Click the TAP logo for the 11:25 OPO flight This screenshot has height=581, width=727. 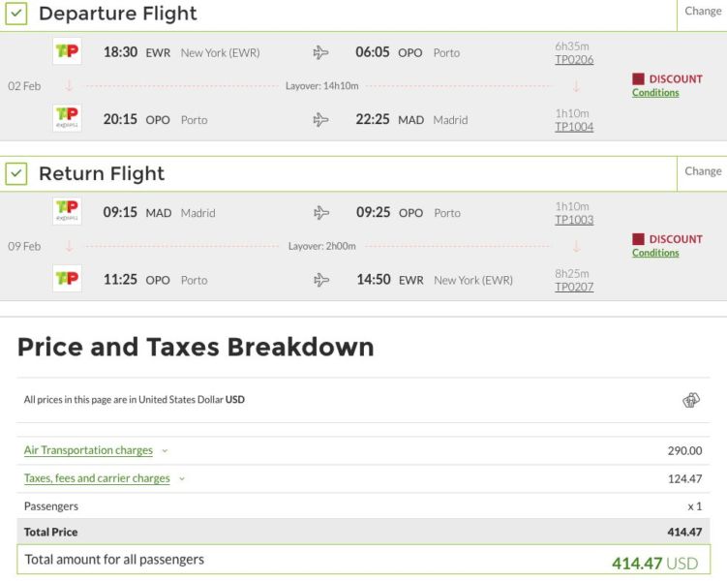click(67, 279)
